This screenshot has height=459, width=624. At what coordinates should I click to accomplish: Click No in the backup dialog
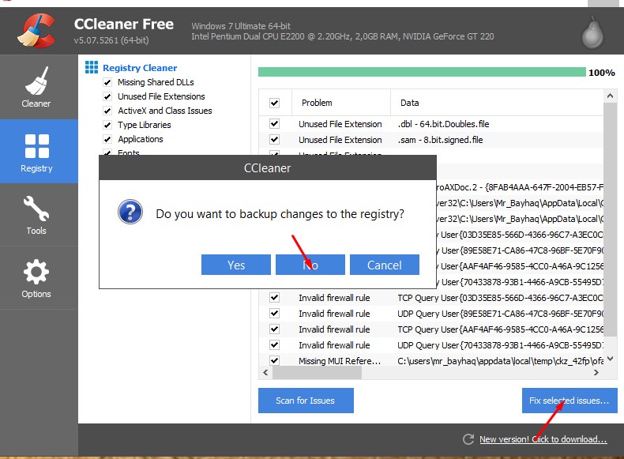coord(310,265)
